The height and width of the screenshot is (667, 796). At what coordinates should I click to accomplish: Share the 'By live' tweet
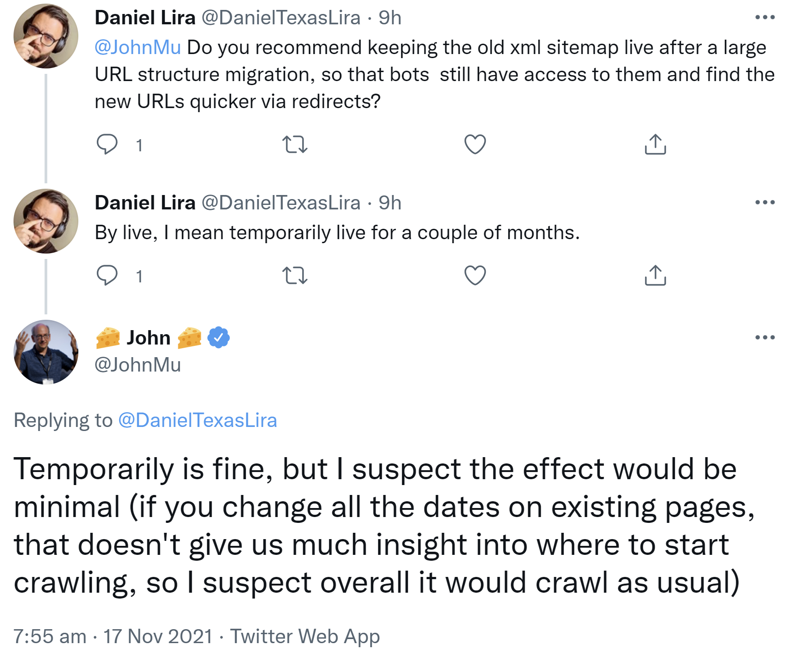click(x=655, y=275)
